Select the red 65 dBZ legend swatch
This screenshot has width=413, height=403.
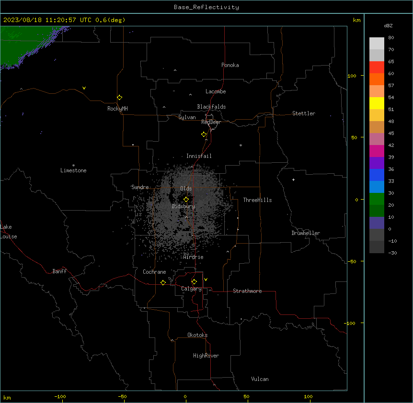coord(377,67)
